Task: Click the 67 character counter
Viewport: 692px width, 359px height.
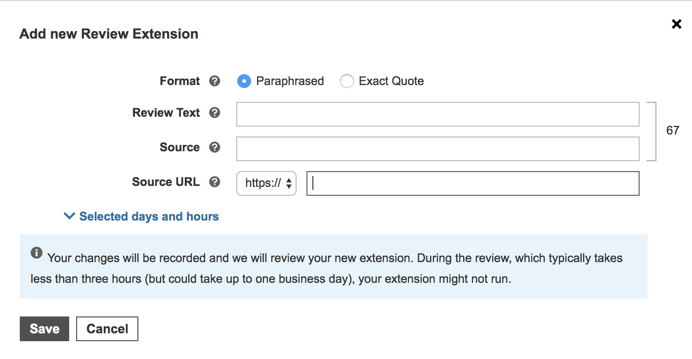Action: [x=673, y=131]
